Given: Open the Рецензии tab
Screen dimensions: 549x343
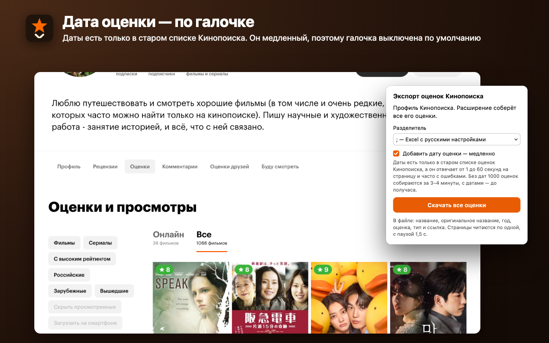Looking at the screenshot, I should (x=105, y=166).
